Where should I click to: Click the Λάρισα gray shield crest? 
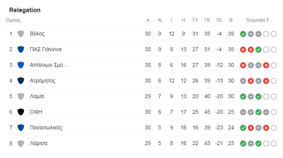[21, 143]
